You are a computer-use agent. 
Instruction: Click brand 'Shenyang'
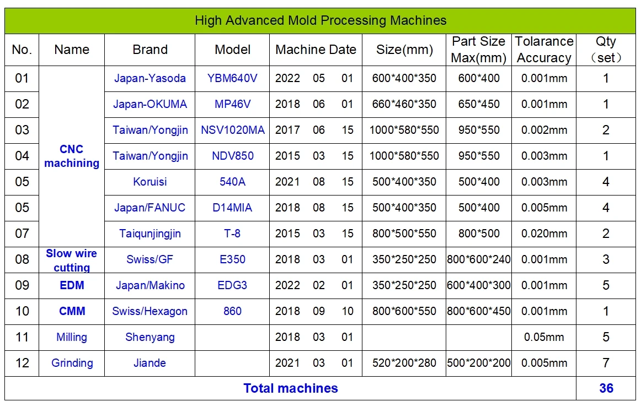[x=150, y=337]
